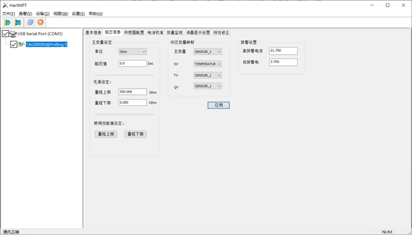Click the disconnect device toolbar icon
Viewport: 412px width, 235px height.
(x=18, y=23)
